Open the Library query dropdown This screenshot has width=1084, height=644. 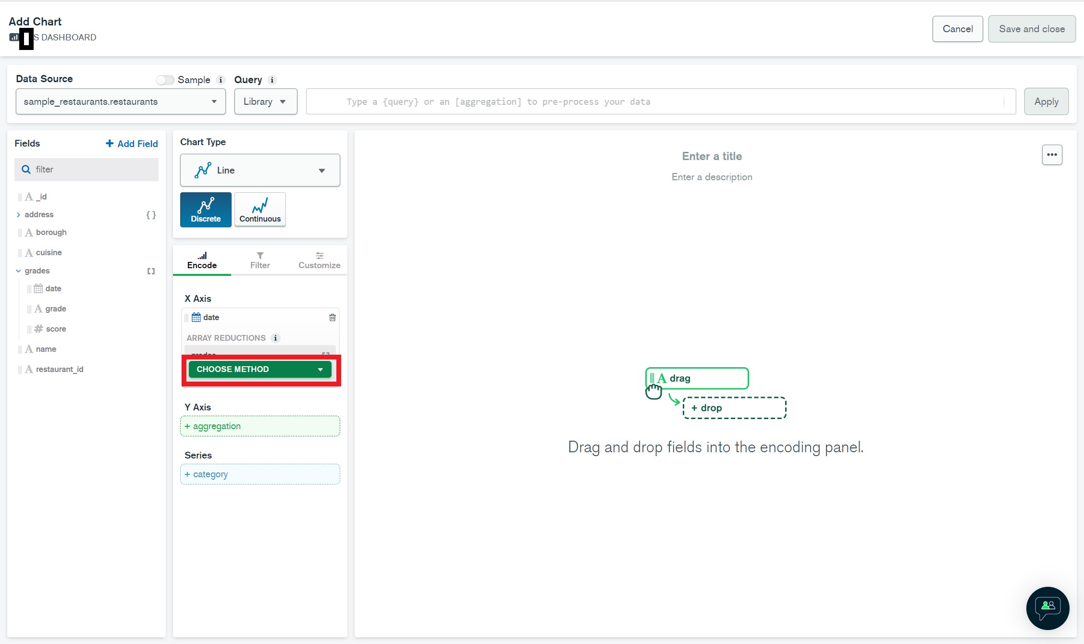[x=265, y=101]
